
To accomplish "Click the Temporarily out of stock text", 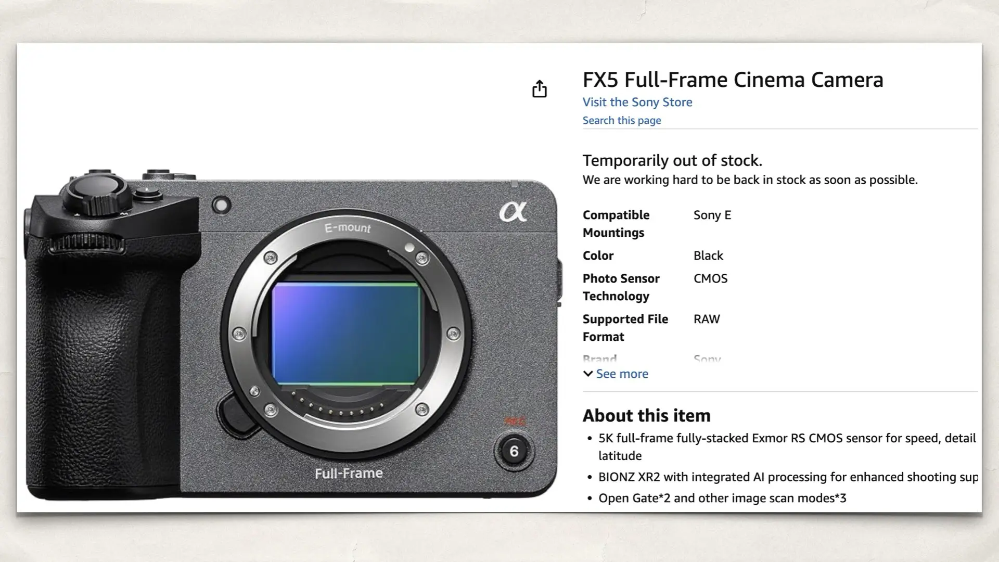I will click(x=672, y=160).
